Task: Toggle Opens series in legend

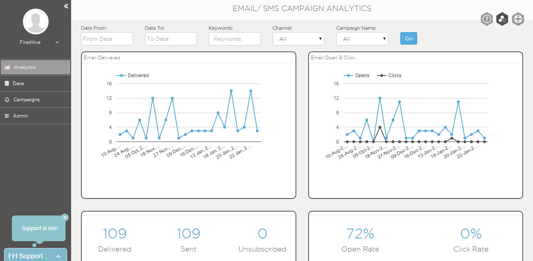Action: tap(357, 75)
